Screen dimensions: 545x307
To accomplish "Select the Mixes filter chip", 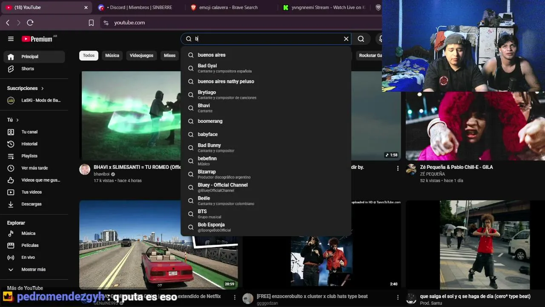I will point(169,55).
